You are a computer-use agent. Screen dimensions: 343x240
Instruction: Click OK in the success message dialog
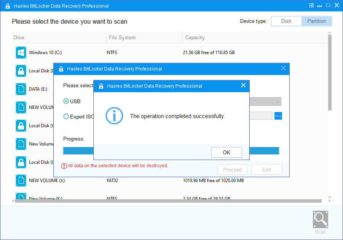click(x=226, y=152)
